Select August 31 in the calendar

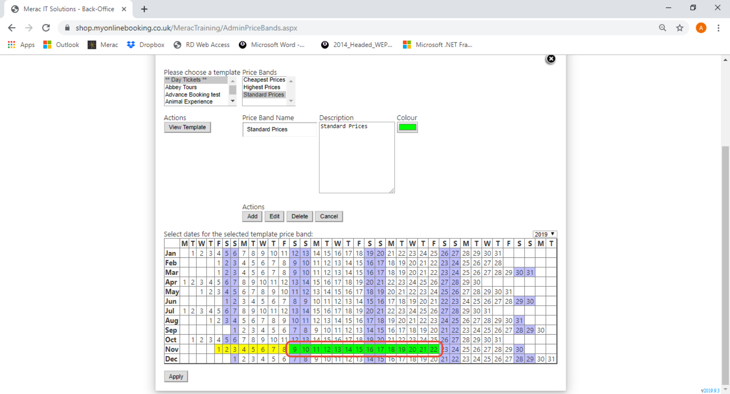519,321
